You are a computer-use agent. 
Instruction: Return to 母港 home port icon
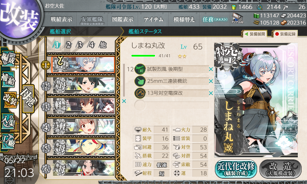point(28,99)
